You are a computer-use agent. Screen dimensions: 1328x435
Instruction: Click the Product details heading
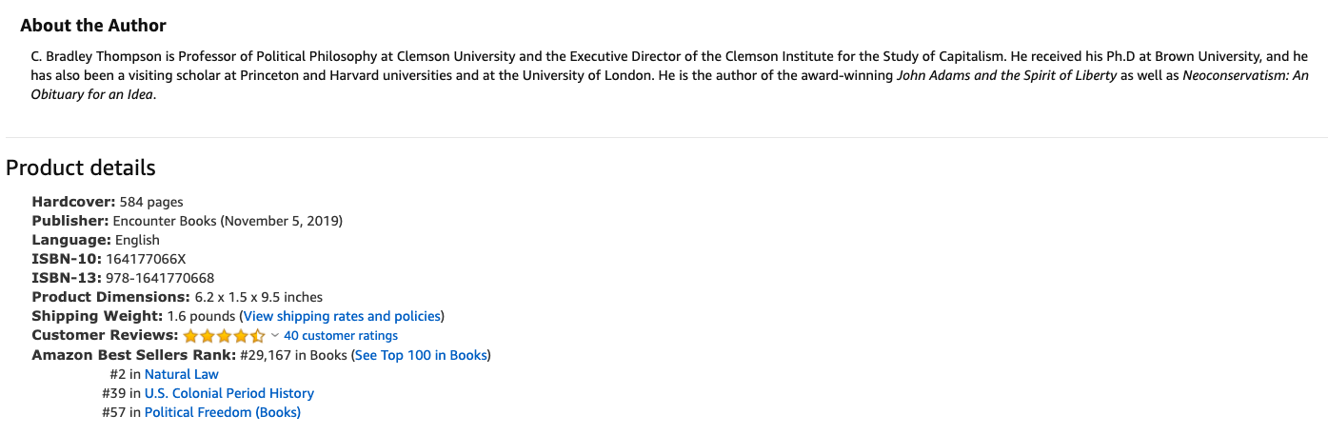pos(81,168)
